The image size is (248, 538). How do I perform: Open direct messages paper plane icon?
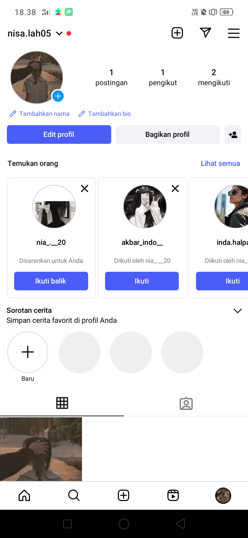tap(205, 33)
